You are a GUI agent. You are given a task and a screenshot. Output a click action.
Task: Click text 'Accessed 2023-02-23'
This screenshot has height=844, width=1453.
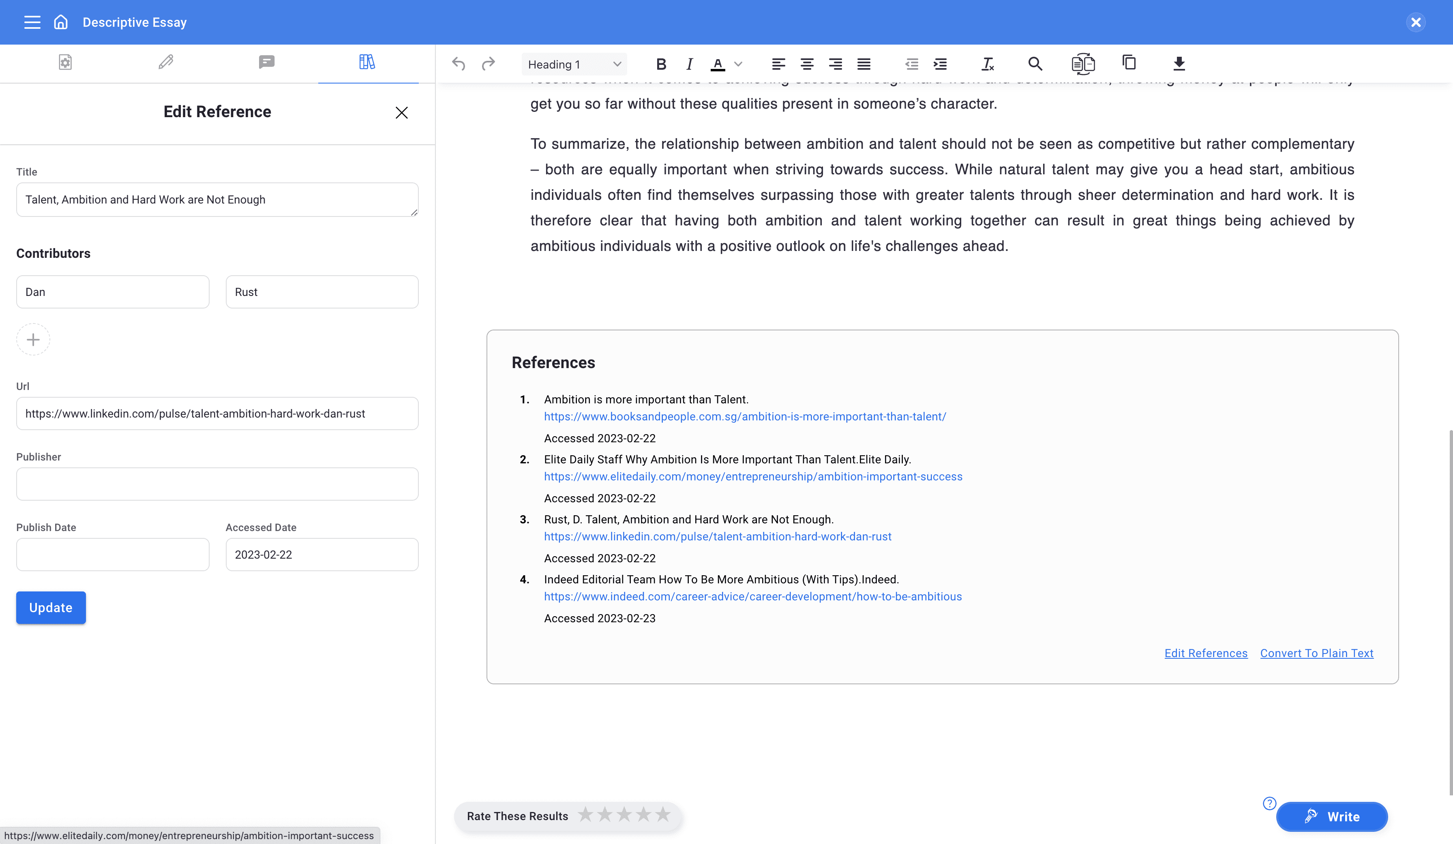point(600,618)
